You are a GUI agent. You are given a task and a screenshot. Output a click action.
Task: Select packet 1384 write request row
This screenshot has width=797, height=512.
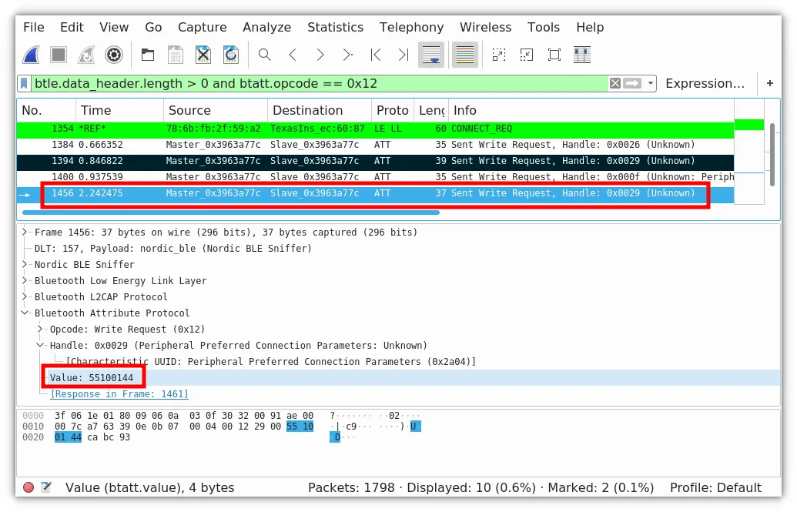pyautogui.click(x=376, y=145)
